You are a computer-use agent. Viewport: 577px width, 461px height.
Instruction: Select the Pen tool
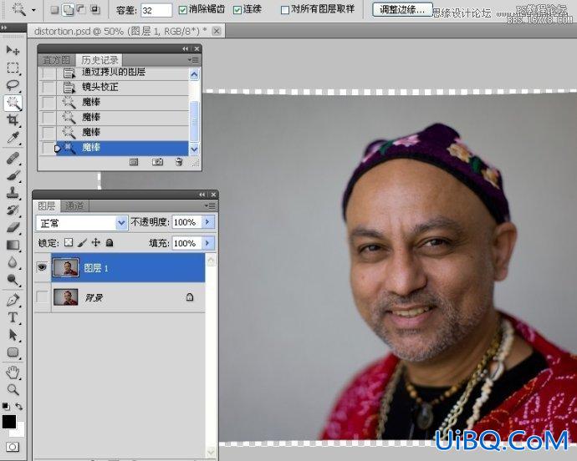point(13,301)
